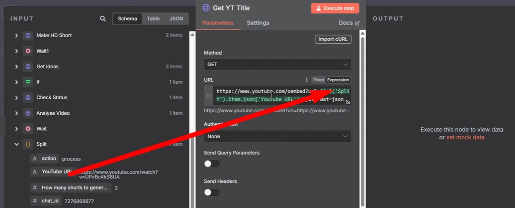Open the Docs link
The image size is (515, 208).
[349, 23]
